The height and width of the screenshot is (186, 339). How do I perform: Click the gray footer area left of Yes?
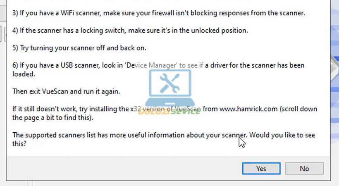[124, 168]
